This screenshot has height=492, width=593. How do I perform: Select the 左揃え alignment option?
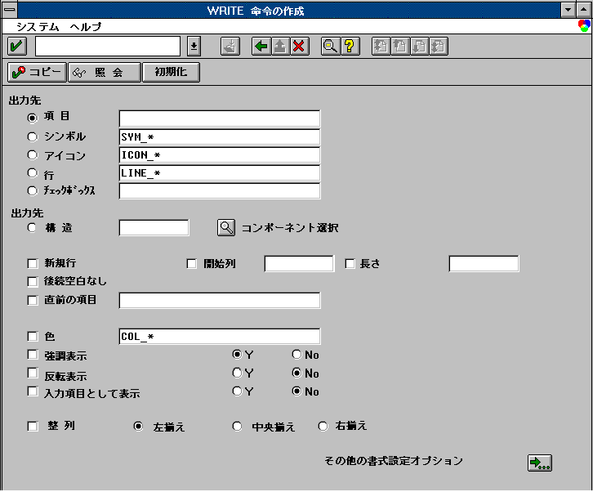(138, 426)
